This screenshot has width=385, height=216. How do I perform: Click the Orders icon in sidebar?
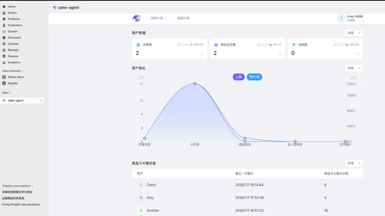(4, 13)
